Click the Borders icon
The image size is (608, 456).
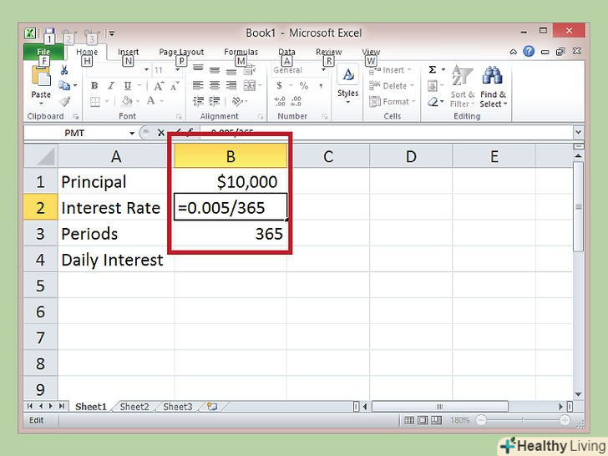click(95, 102)
